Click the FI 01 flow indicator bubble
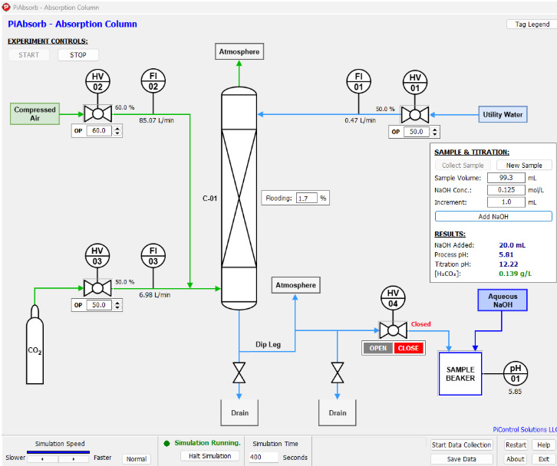 (359, 81)
